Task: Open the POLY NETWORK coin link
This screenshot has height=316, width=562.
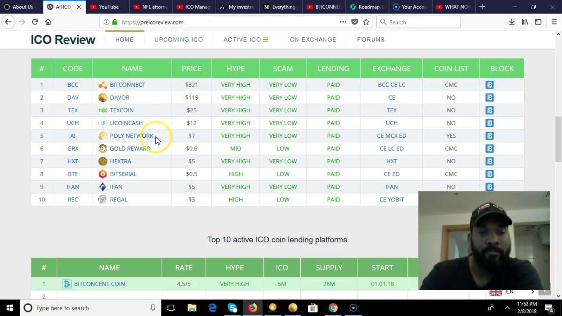Action: [x=132, y=136]
